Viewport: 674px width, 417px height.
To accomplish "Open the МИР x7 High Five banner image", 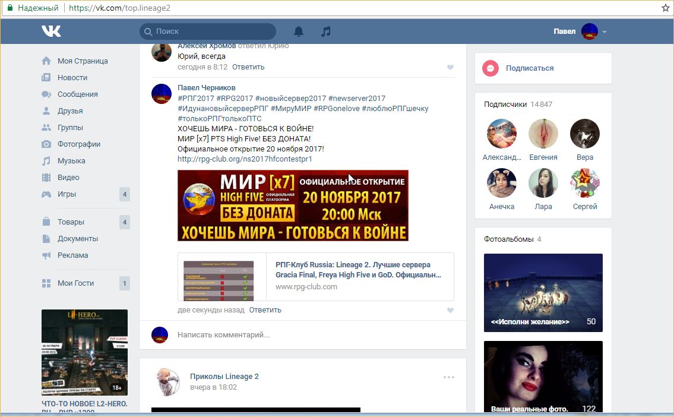I will (293, 206).
